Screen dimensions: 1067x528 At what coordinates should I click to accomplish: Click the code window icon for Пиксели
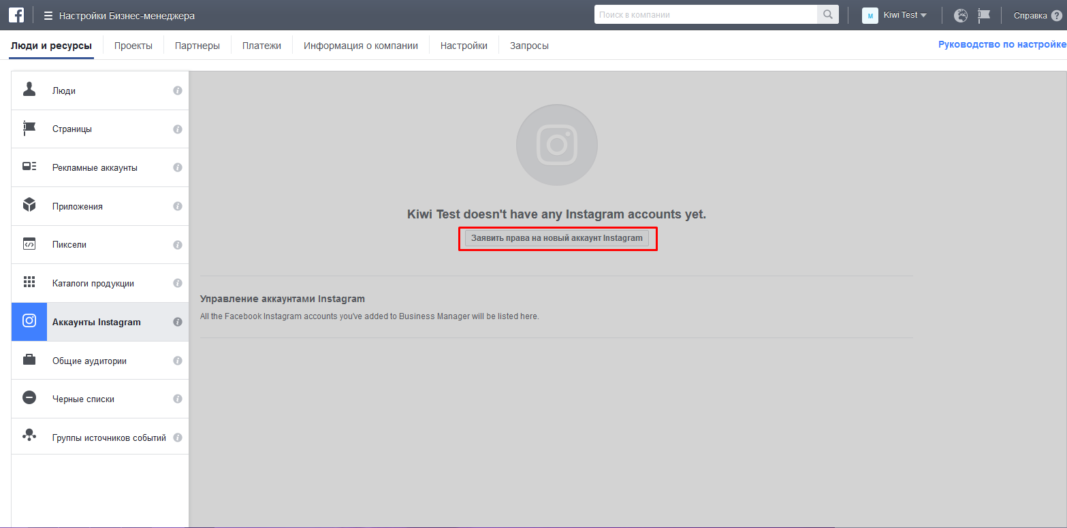(x=29, y=244)
